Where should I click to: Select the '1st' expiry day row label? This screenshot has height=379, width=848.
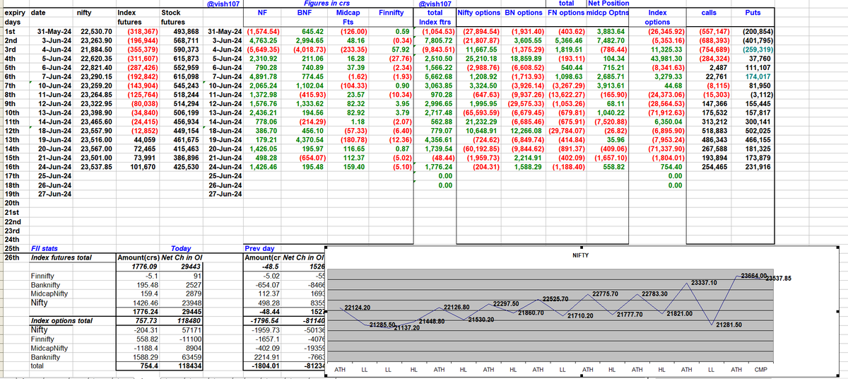click(9, 32)
